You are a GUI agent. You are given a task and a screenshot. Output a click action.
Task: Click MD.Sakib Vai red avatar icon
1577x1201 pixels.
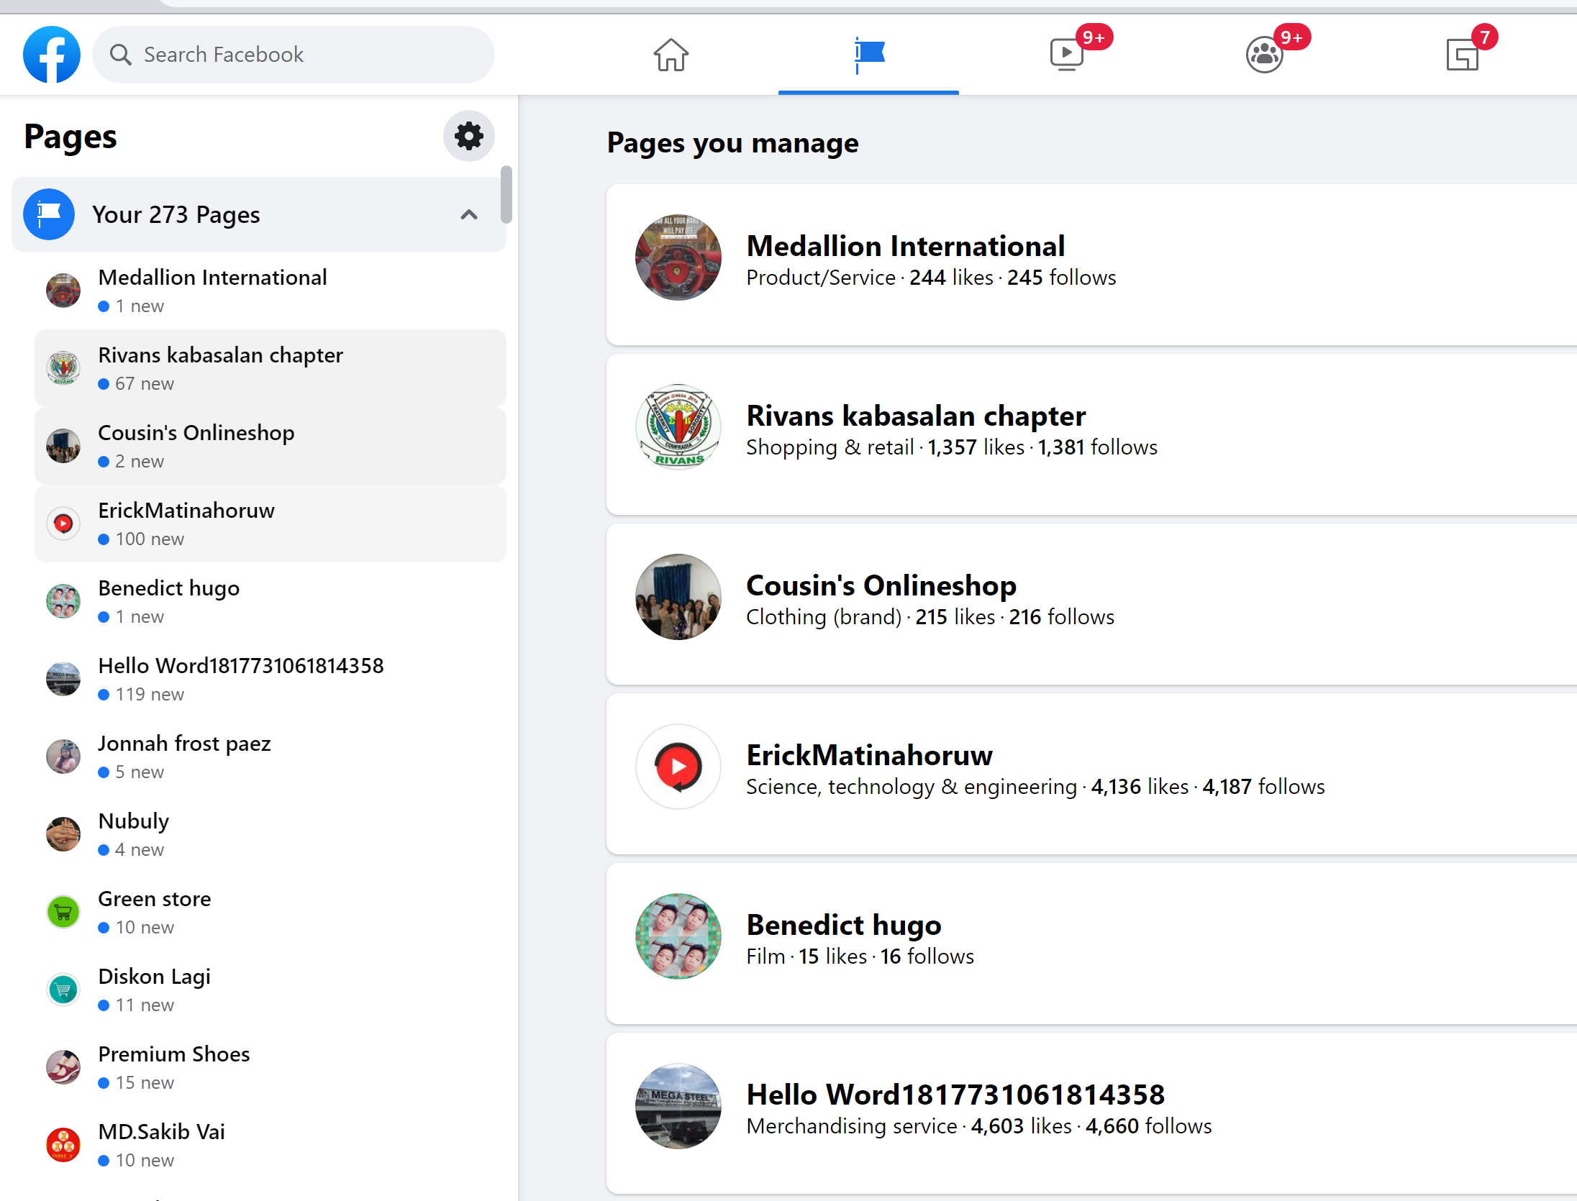[63, 1145]
